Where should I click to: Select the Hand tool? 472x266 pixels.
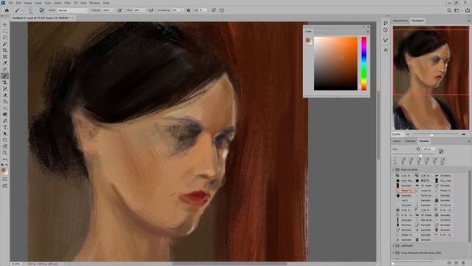coord(5,146)
